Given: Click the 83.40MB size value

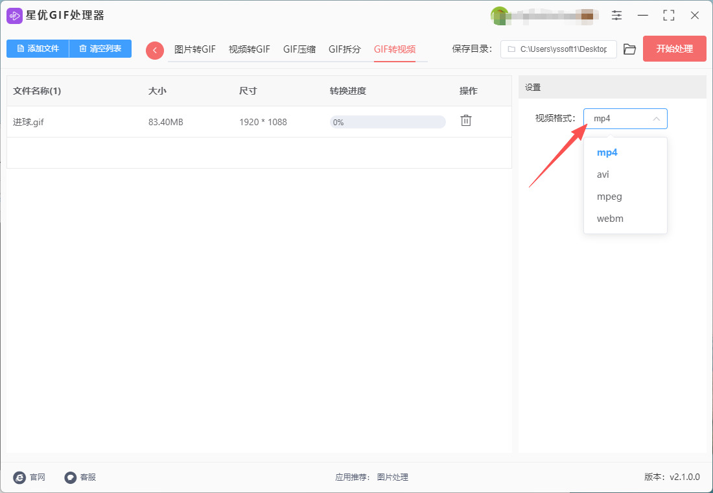Looking at the screenshot, I should [x=165, y=122].
